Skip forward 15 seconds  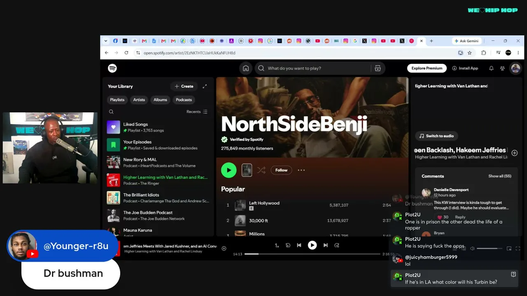point(337,245)
